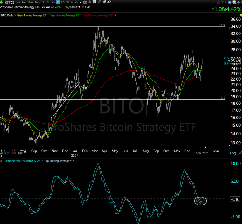Toggle the Log scale button
Screen dimensions: 242x224
tap(233, 153)
